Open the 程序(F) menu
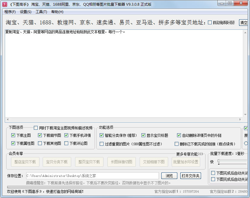This screenshot has width=250, height=198. [10, 12]
